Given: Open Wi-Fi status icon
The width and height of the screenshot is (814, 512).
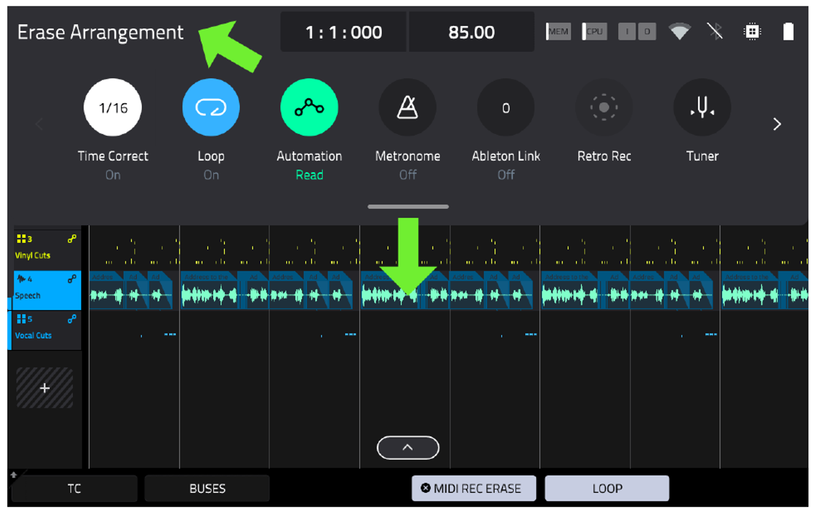Looking at the screenshot, I should pyautogui.click(x=679, y=31).
